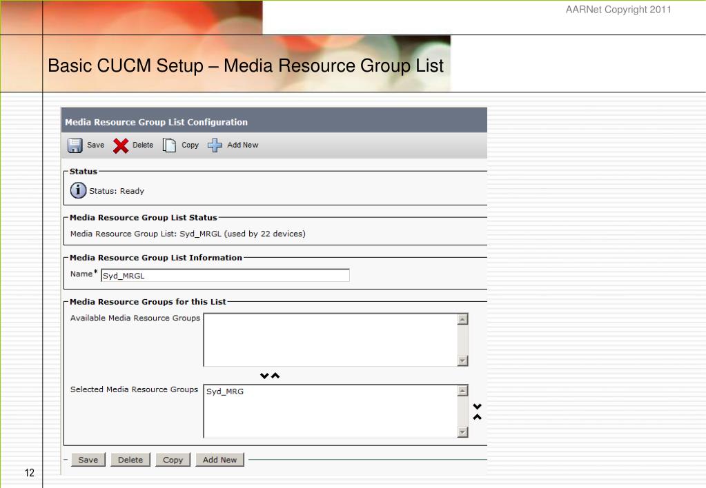The width and height of the screenshot is (706, 488).
Task: Click 'Syd_MRGL (used by 22 devices)' status text
Action: [242, 234]
